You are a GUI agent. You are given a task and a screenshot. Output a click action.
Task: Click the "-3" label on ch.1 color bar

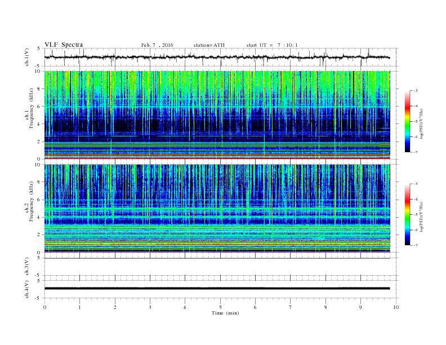coord(416,91)
